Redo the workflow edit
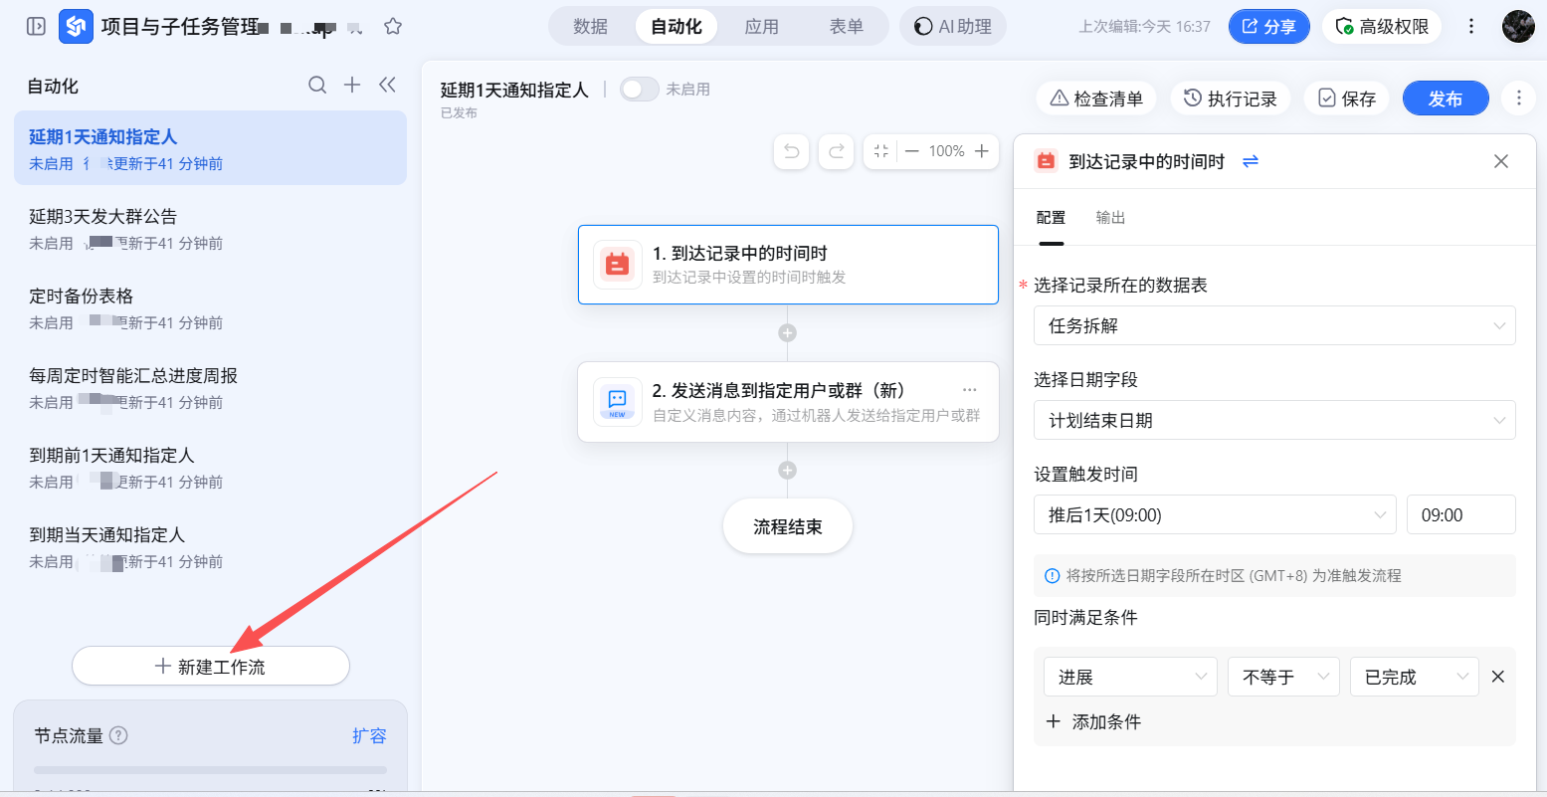 837,151
